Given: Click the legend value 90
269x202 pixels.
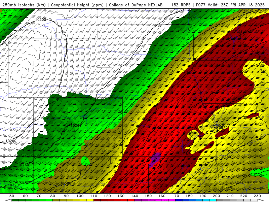Looking at the screenshot, I should coord(66,196).
